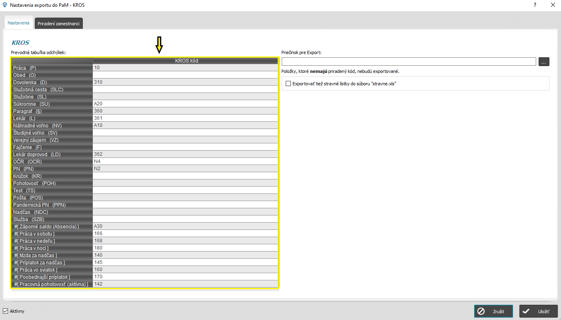Select the code cell for Služba (SZB)

tap(186, 219)
